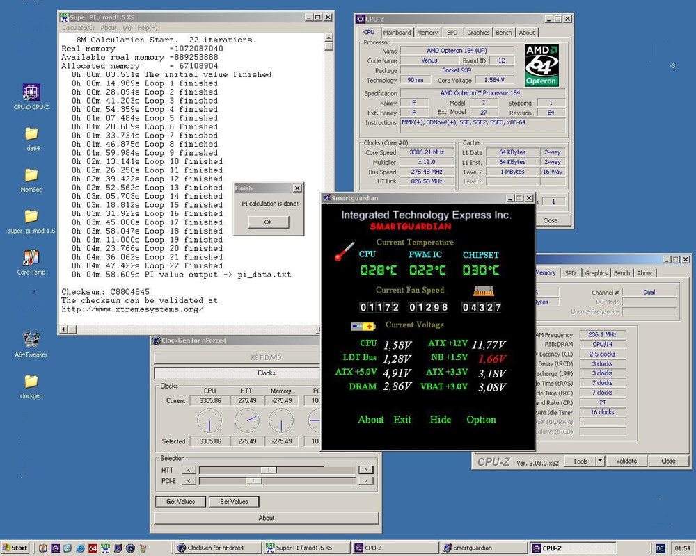Click Super PI vertical scrollbar up arrow

(x=329, y=38)
